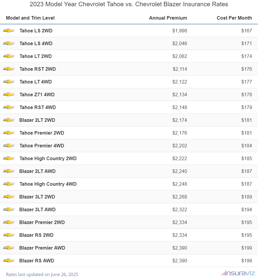258x279 pixels.
Task: Click the Insuraviz logo at bottom
Action: (x=238, y=273)
